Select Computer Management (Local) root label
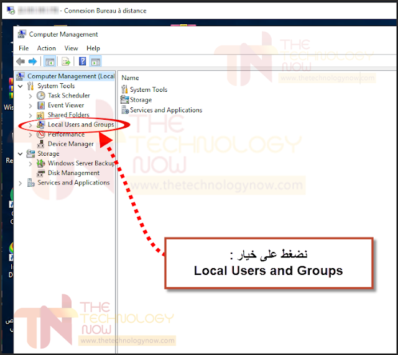Screen dimensions: 398x355 71,76
